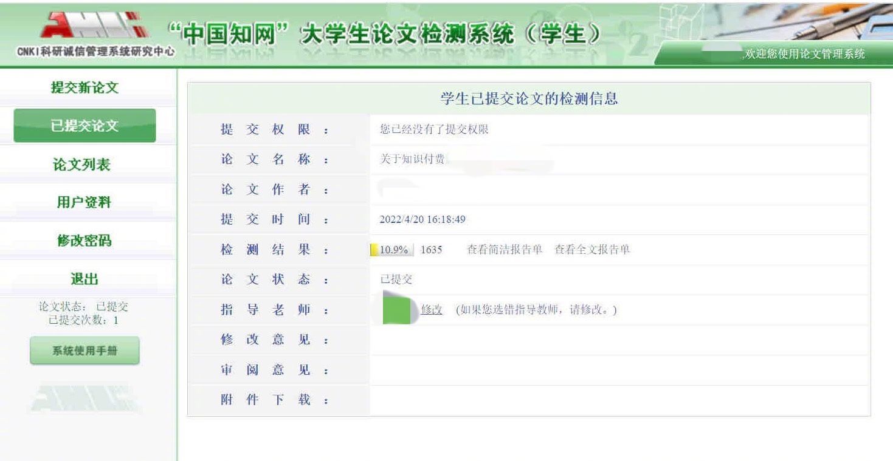Image resolution: width=893 pixels, height=461 pixels.
Task: Click the 提交权限 field label
Action: click(274, 130)
